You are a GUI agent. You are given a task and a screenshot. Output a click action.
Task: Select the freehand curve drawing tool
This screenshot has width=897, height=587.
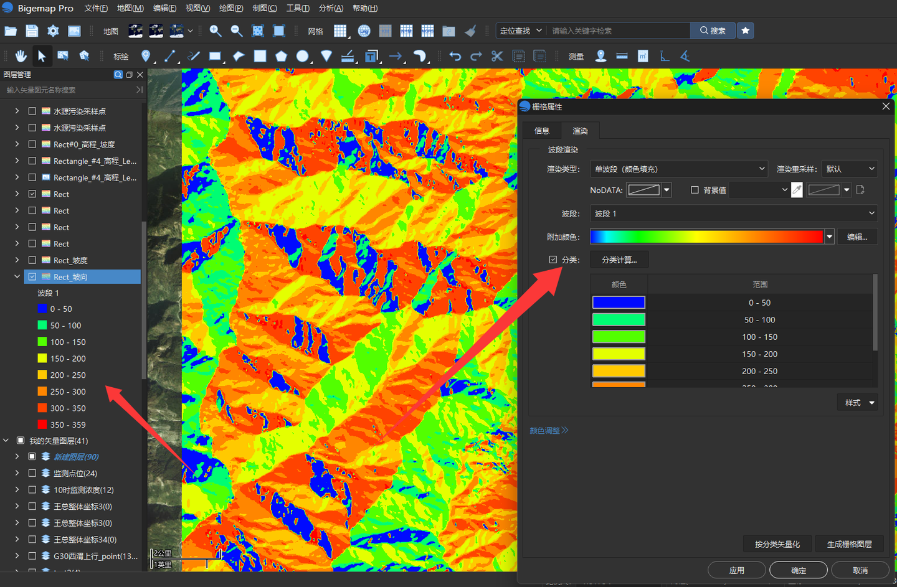[194, 56]
